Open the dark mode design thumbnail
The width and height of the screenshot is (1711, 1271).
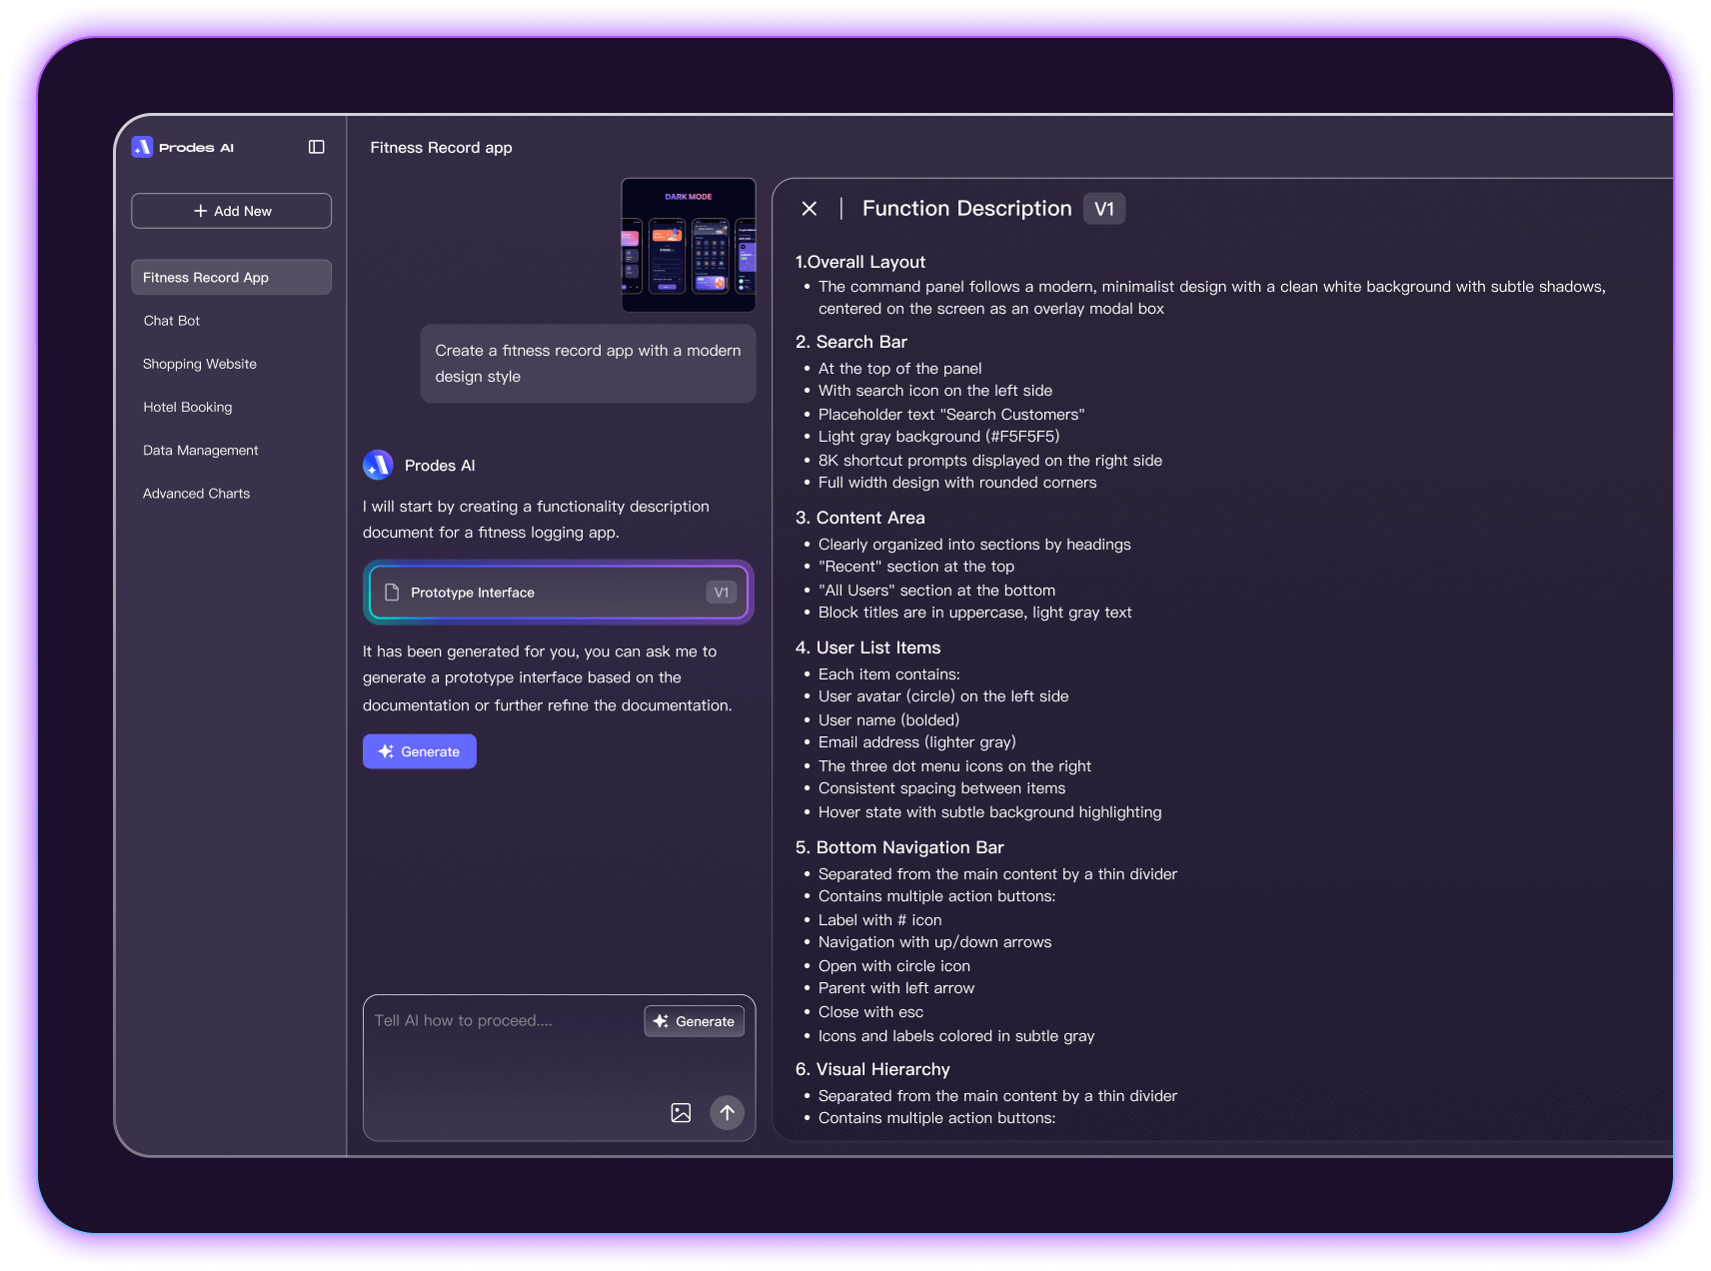click(x=688, y=245)
